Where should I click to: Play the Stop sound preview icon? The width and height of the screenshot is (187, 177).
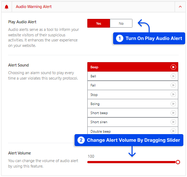173,94
